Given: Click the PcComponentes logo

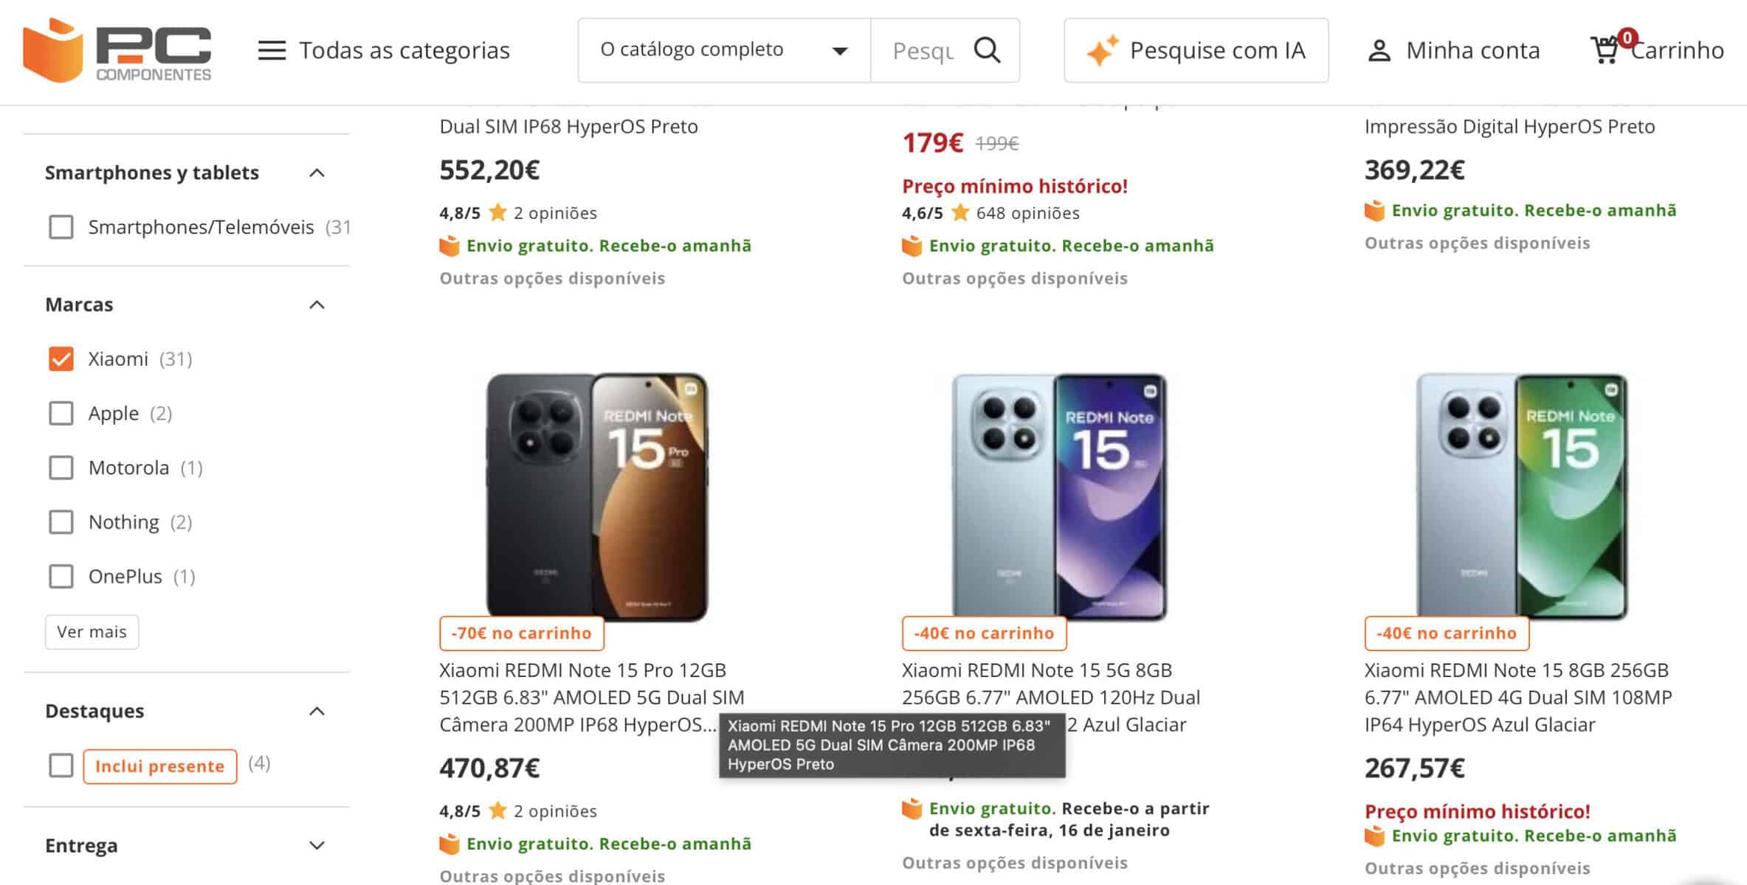Looking at the screenshot, I should pyautogui.click(x=117, y=50).
